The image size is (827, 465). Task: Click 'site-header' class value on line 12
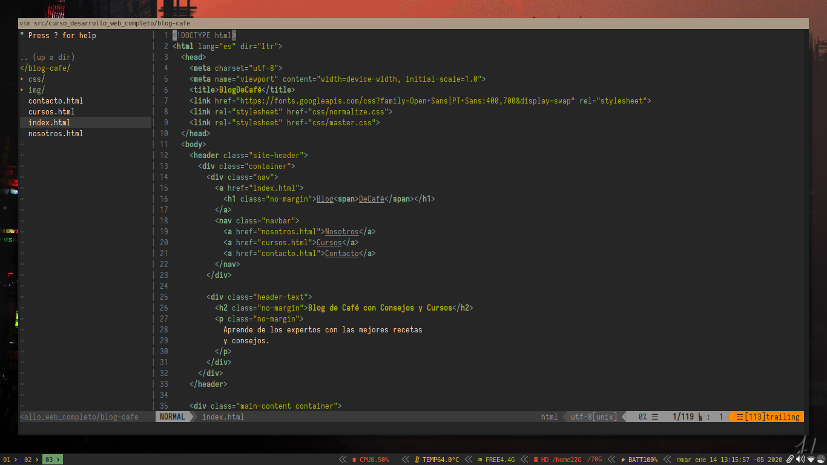pyautogui.click(x=278, y=155)
